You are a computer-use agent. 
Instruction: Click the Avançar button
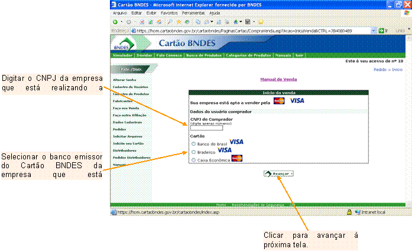click(278, 174)
